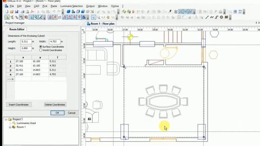
Task: Select the hand pan tool
Action: [x=108, y=17]
